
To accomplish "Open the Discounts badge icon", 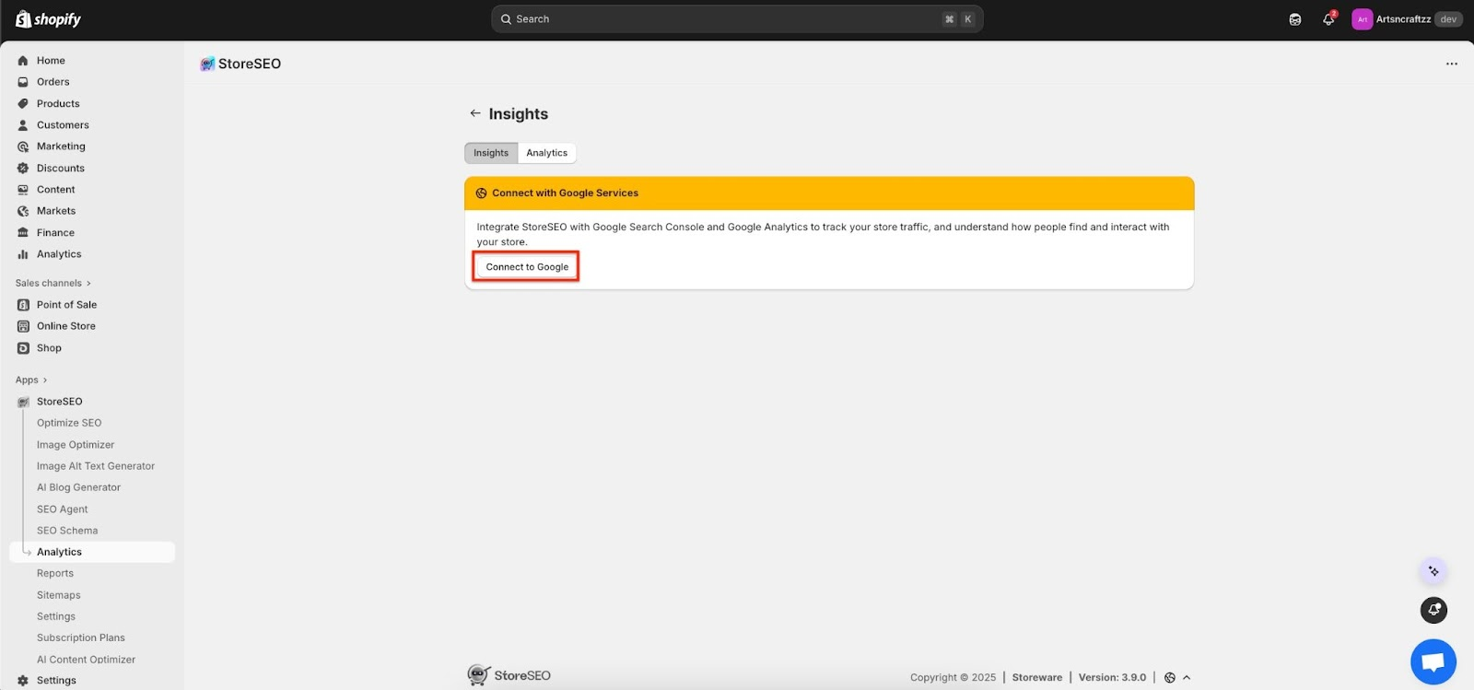I will (x=23, y=169).
